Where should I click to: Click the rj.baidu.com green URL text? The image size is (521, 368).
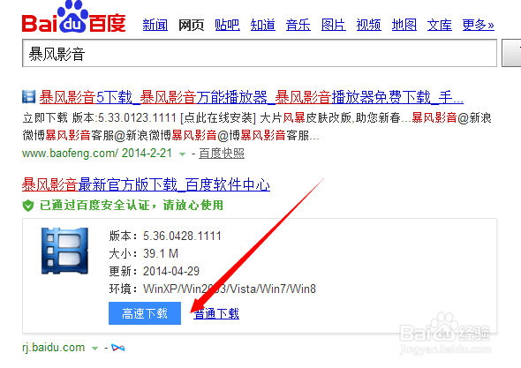tap(54, 348)
